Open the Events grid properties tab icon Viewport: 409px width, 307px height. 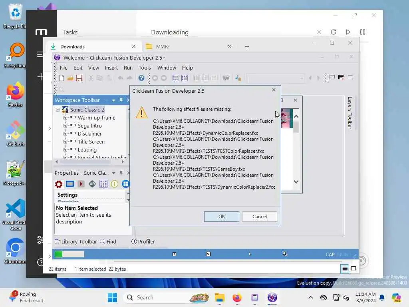pos(103,184)
